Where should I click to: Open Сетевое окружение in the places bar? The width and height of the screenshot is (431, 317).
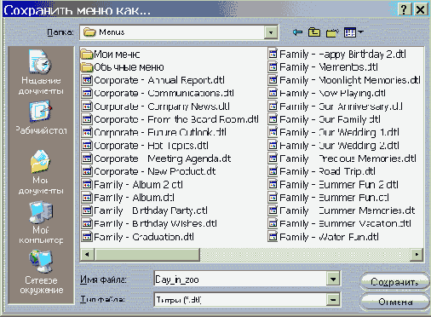pyautogui.click(x=41, y=272)
